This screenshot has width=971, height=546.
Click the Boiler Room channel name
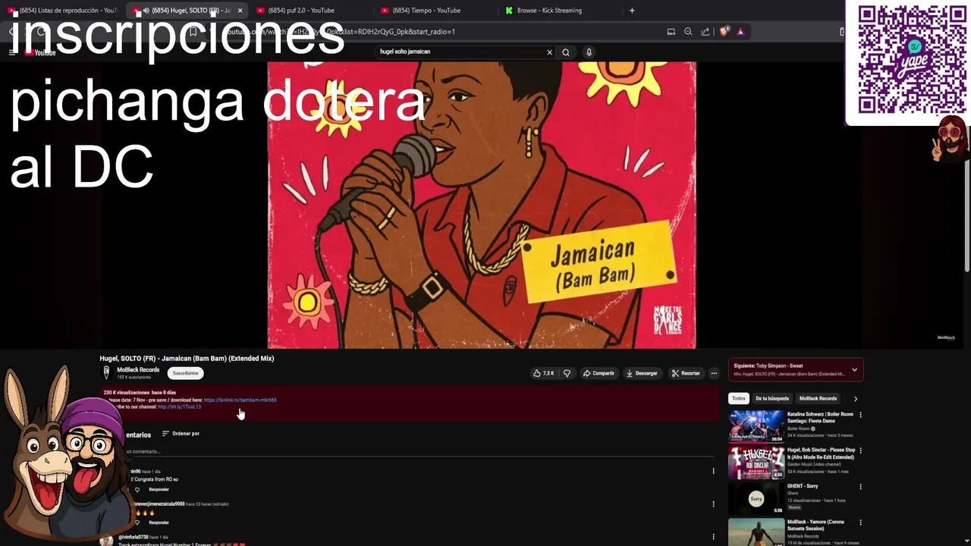798,428
